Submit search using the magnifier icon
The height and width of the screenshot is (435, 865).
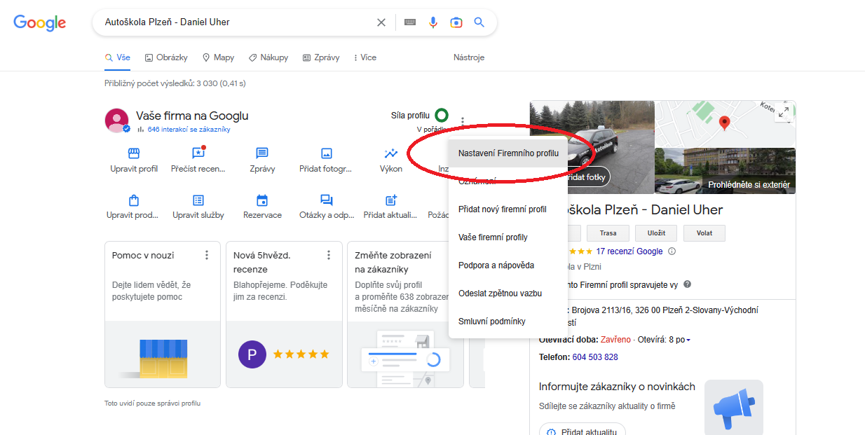[x=479, y=22]
